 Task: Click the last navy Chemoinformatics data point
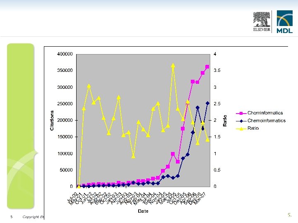click(x=207, y=103)
